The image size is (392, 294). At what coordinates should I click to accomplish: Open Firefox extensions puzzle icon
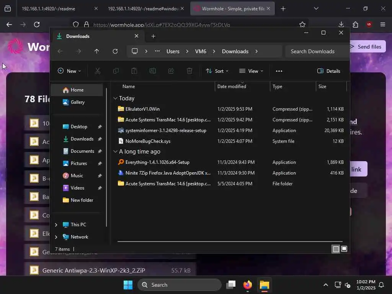[x=355, y=24]
